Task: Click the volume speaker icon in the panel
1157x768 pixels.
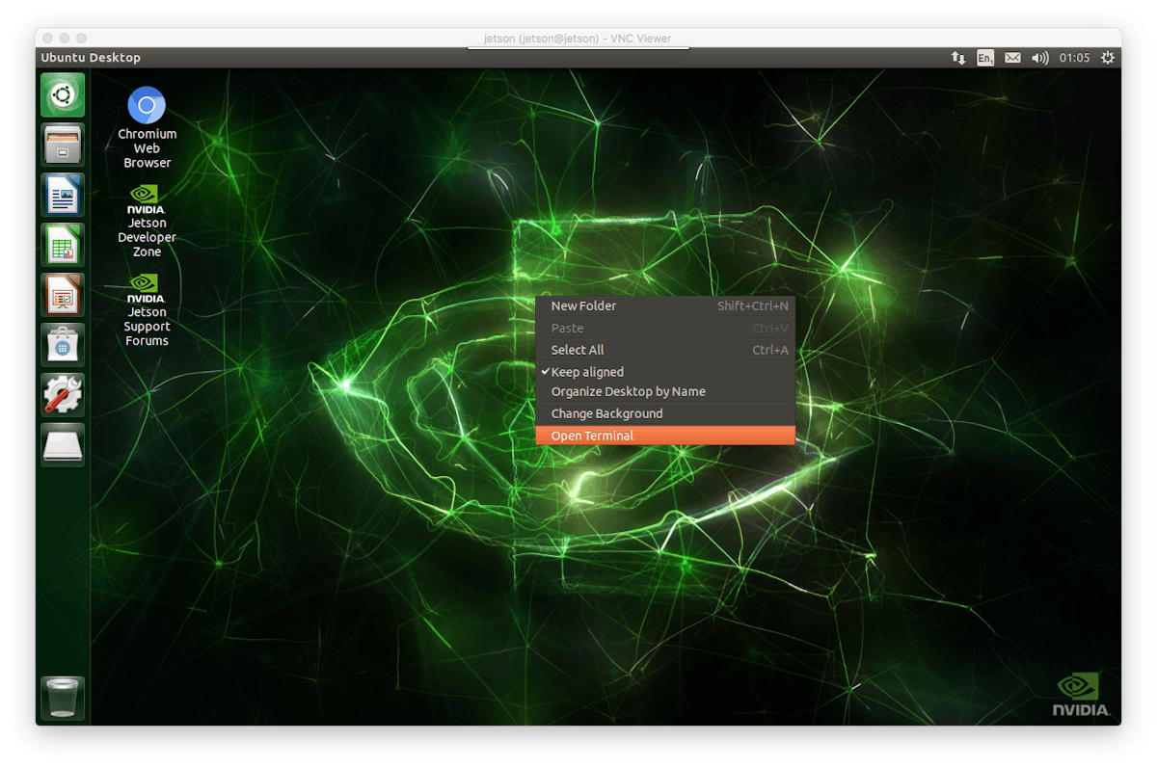Action: pyautogui.click(x=1039, y=57)
